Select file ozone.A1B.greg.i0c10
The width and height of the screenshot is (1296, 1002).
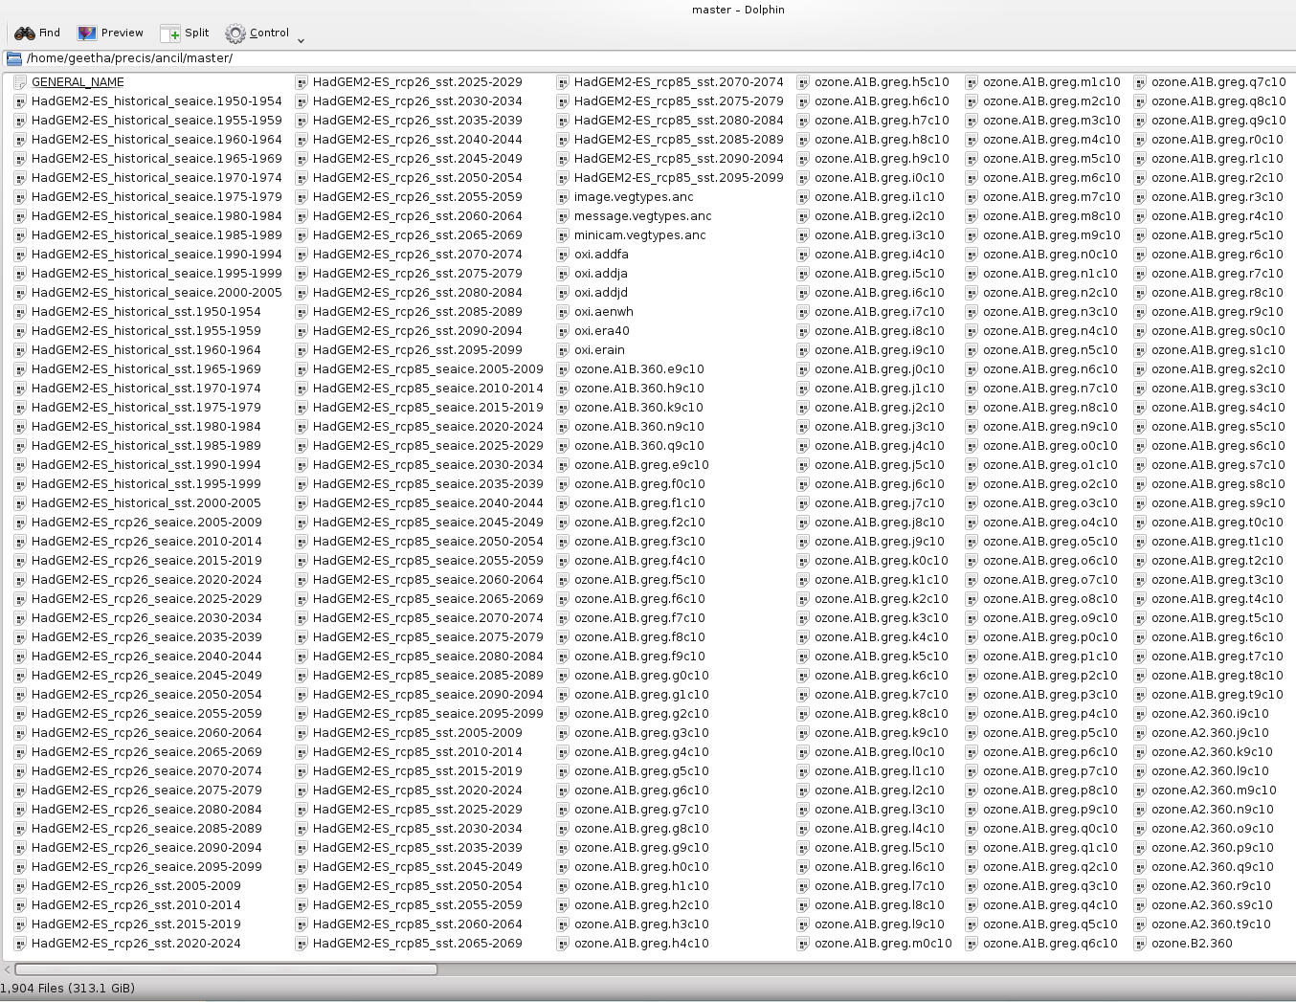click(x=880, y=178)
